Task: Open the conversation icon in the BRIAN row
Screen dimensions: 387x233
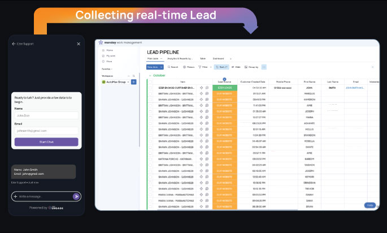Action: point(207,206)
